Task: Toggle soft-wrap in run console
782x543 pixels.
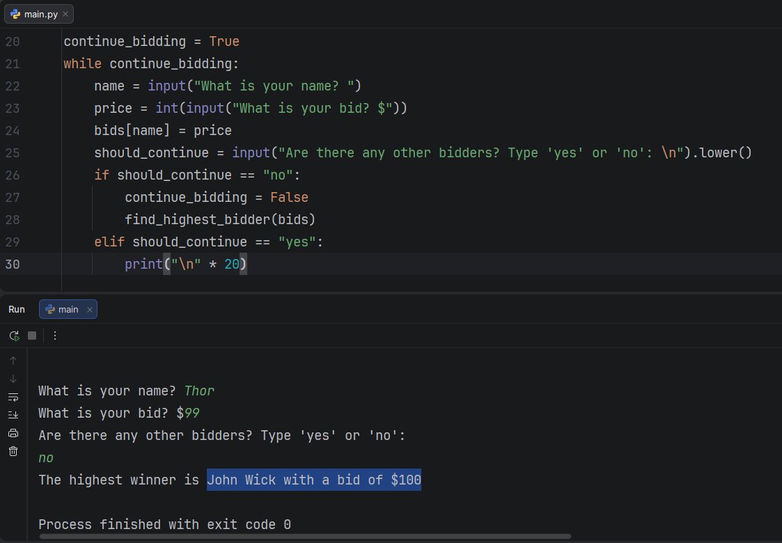Action: click(13, 398)
